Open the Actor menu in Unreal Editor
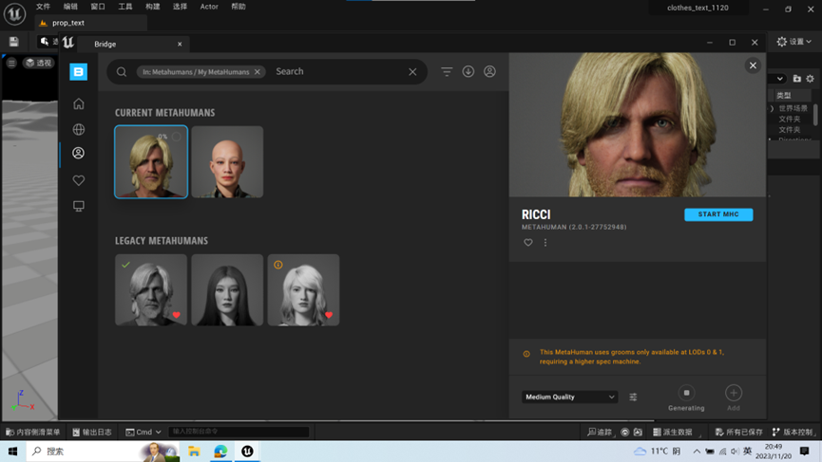Viewport: 822px width, 462px height. (x=209, y=7)
